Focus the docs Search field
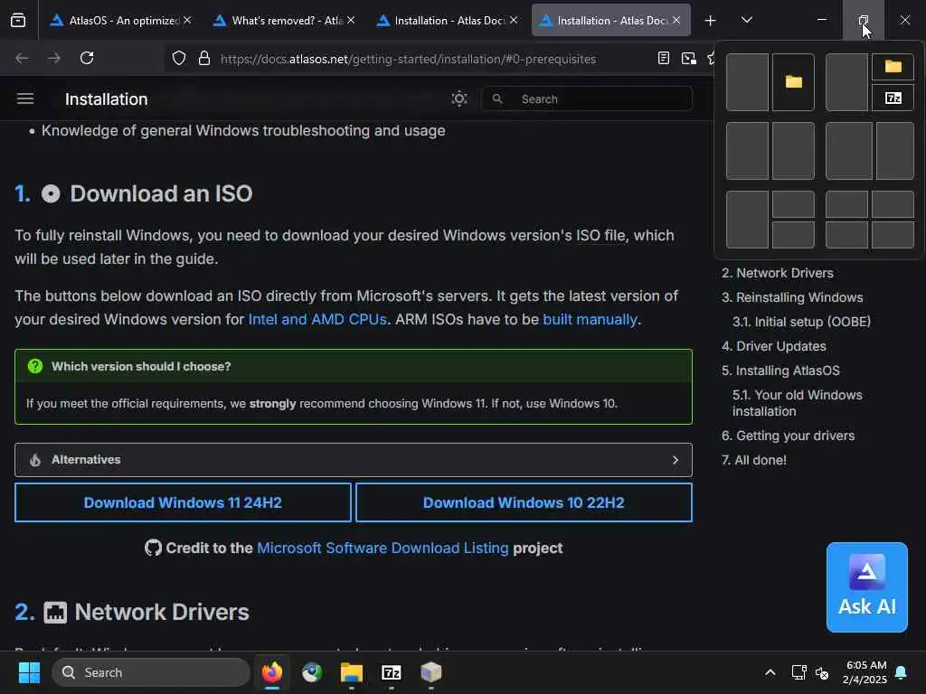The height and width of the screenshot is (694, 926). coord(586,98)
